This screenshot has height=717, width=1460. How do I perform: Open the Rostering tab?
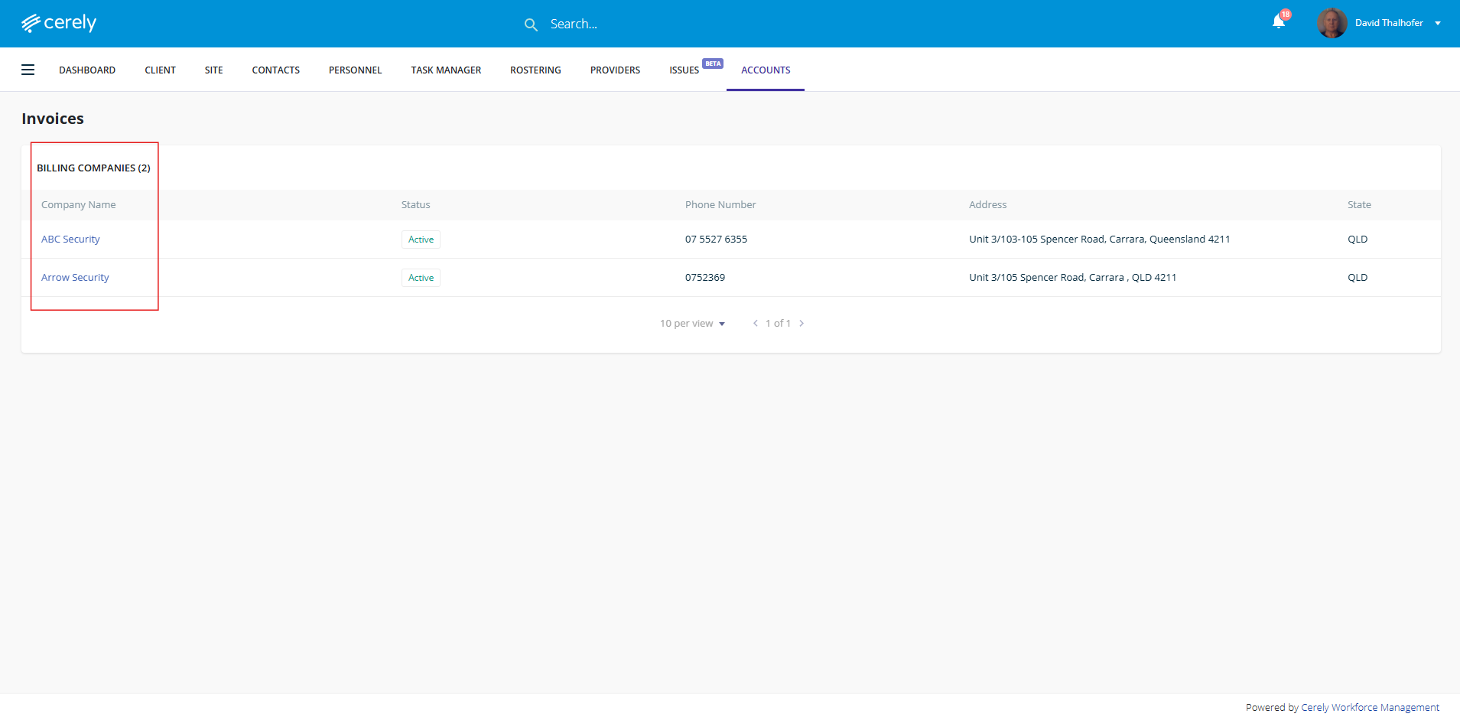click(x=535, y=70)
